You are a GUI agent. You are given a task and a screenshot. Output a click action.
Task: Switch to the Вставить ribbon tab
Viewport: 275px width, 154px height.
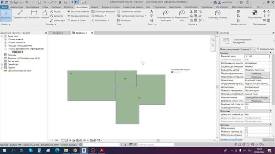(x=68, y=7)
